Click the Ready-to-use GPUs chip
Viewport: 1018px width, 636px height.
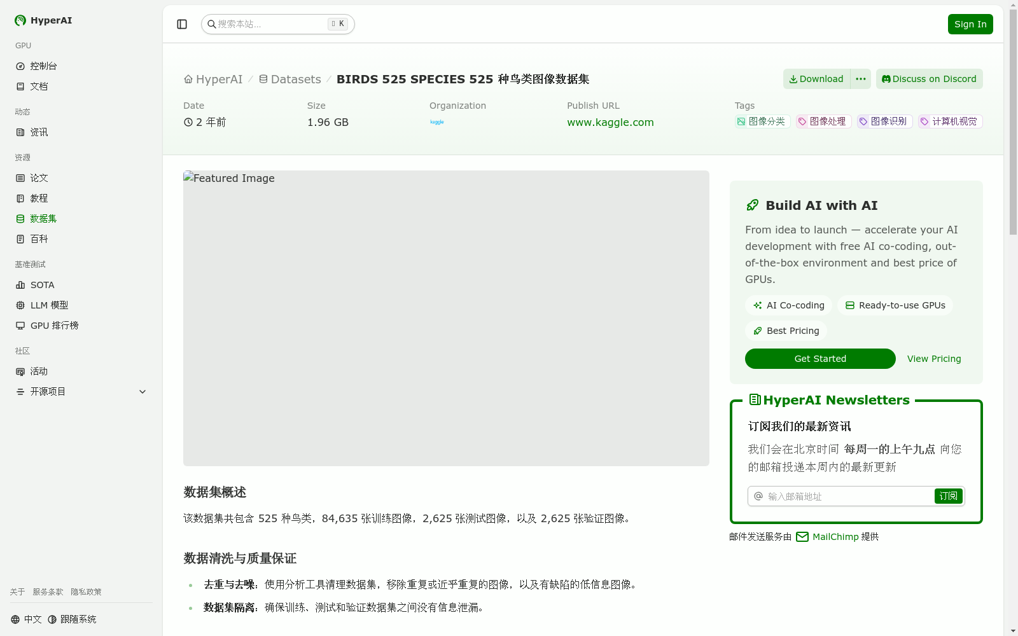(x=895, y=305)
